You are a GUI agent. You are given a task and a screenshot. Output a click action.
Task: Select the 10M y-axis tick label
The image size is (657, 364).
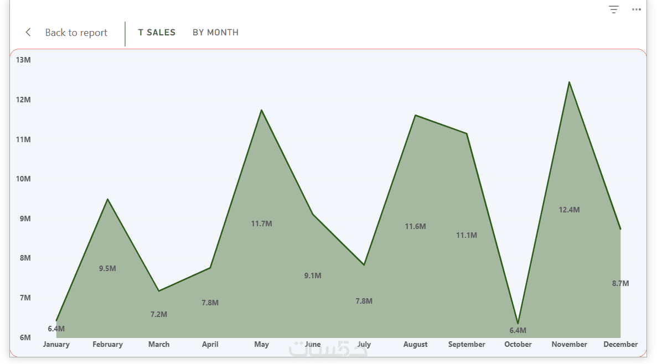23,179
